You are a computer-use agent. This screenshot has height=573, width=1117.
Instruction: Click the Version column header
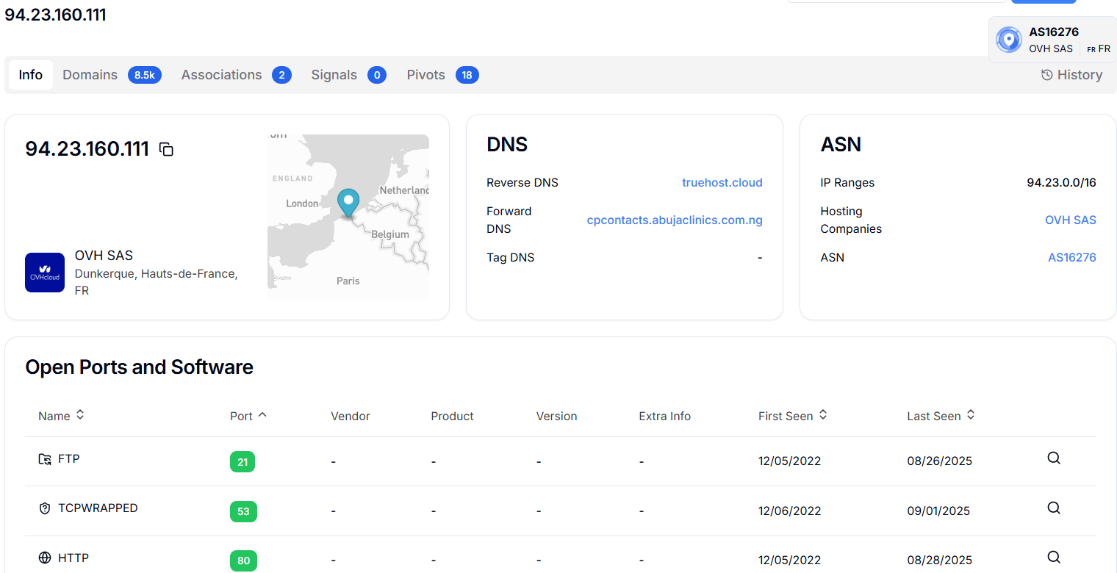tap(556, 416)
